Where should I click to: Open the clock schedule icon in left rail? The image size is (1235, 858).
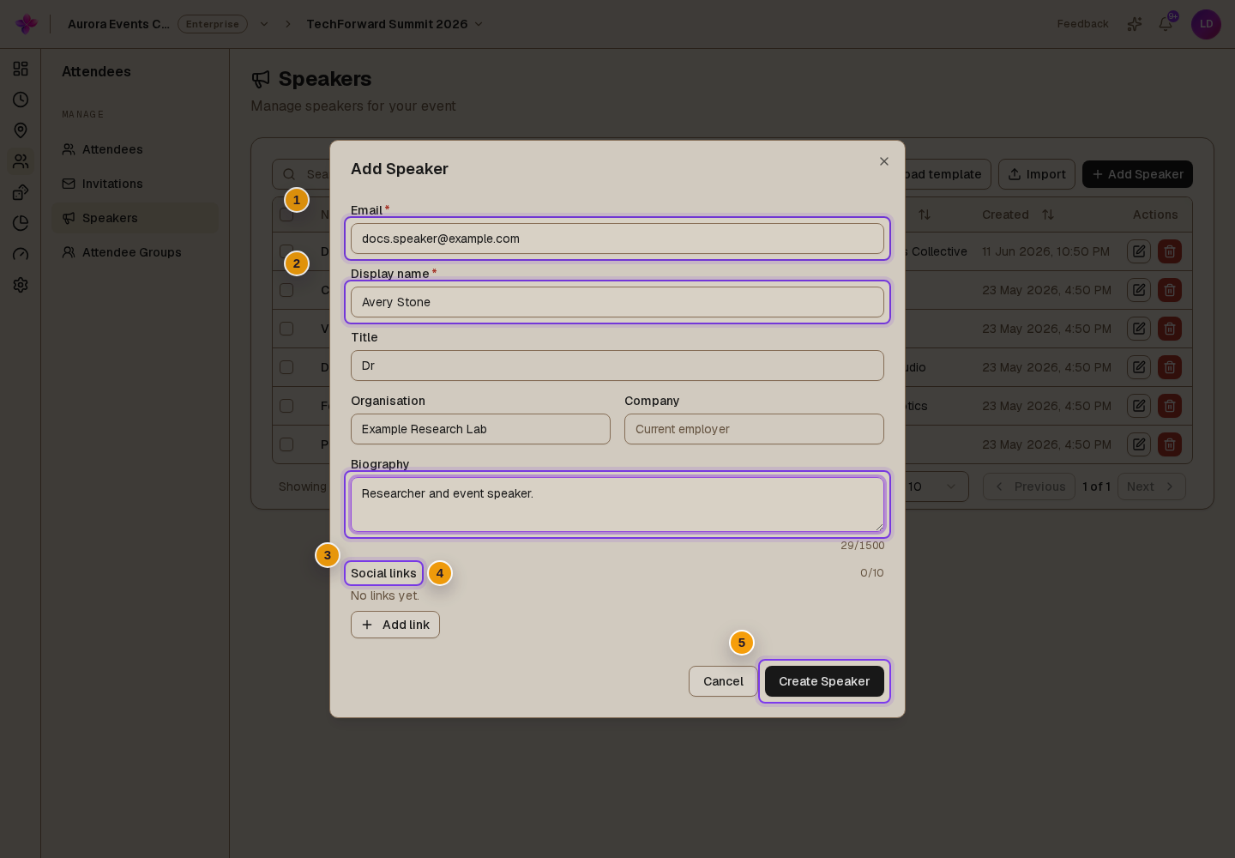pyautogui.click(x=21, y=100)
